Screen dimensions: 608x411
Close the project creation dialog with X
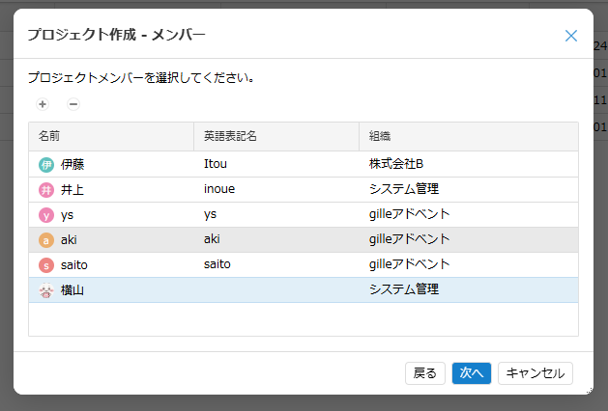pyautogui.click(x=570, y=36)
